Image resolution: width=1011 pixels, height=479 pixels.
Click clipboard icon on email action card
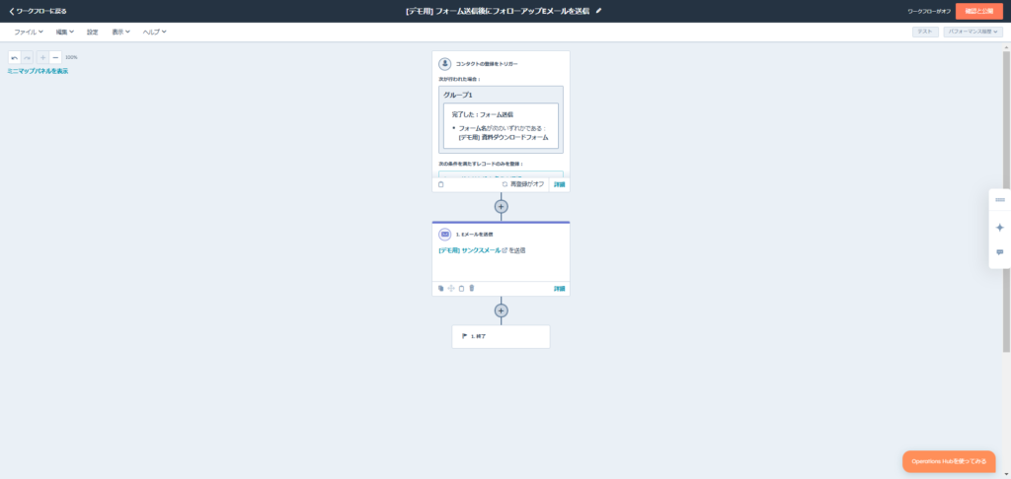(461, 289)
